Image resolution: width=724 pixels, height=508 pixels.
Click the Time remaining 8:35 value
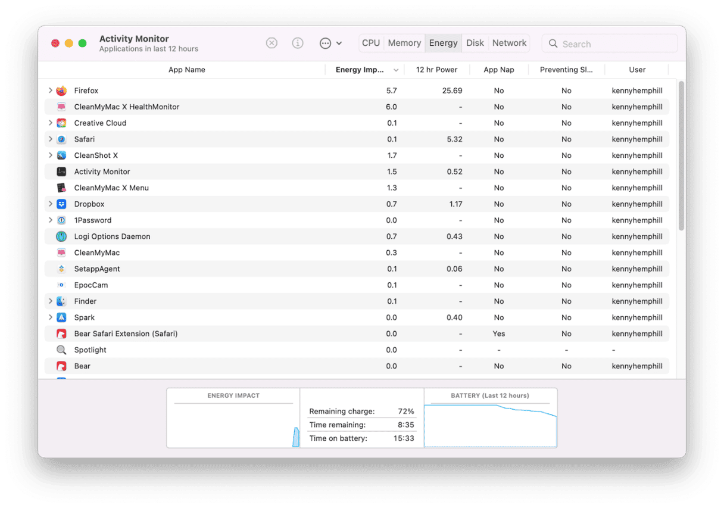[x=405, y=425]
